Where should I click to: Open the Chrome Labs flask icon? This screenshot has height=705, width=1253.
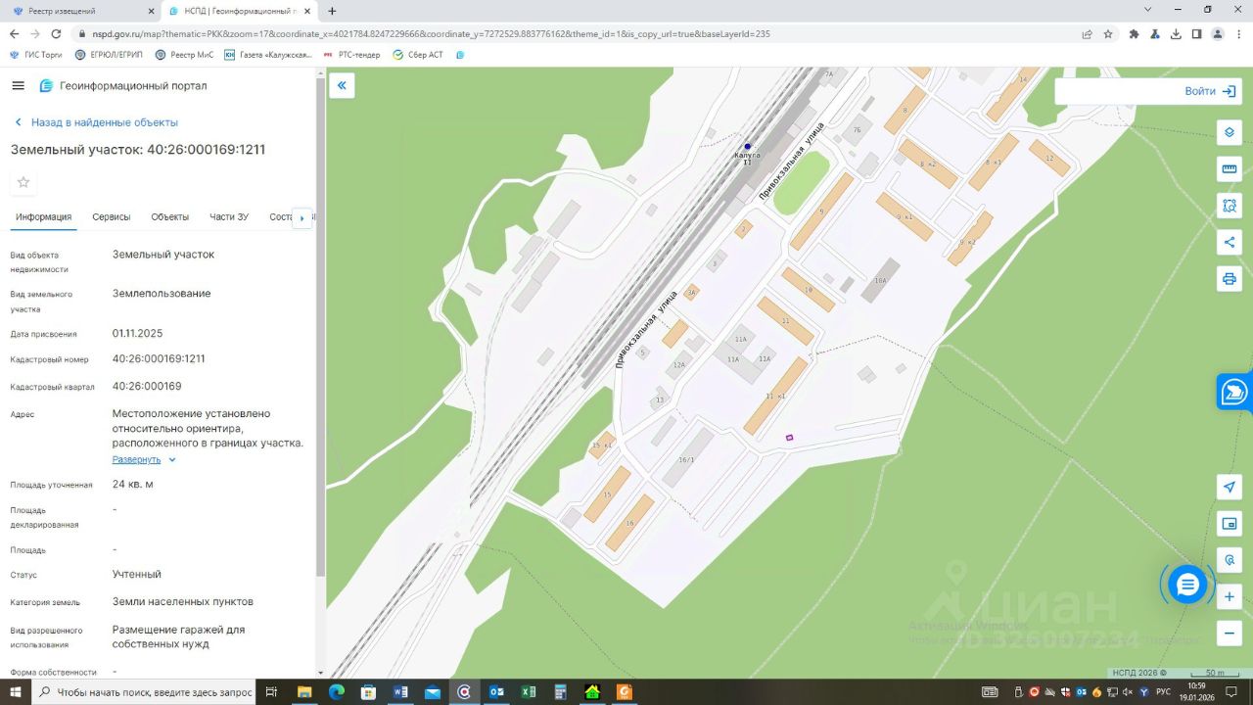(1155, 33)
